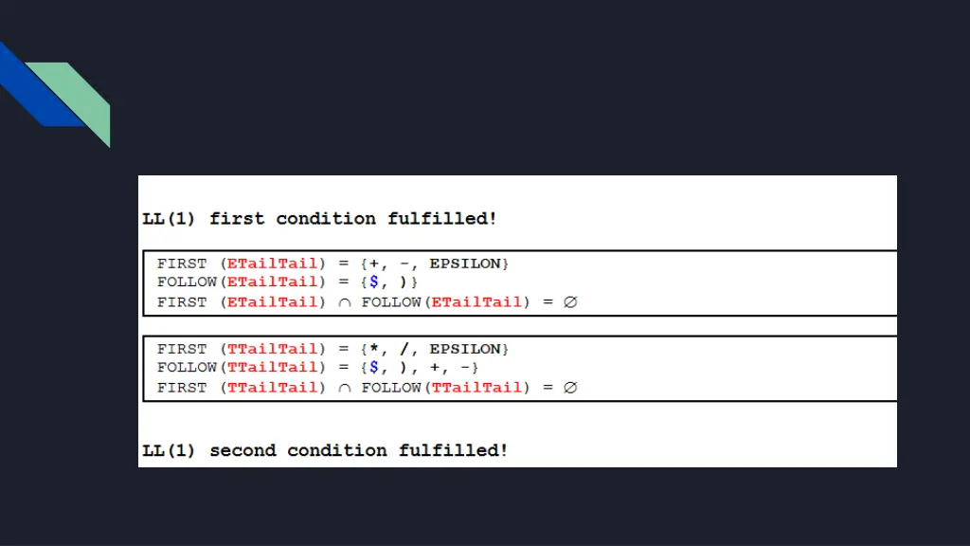Click intersection symbol in ETailTail box
Screen dimensions: 970x546
click(345, 302)
